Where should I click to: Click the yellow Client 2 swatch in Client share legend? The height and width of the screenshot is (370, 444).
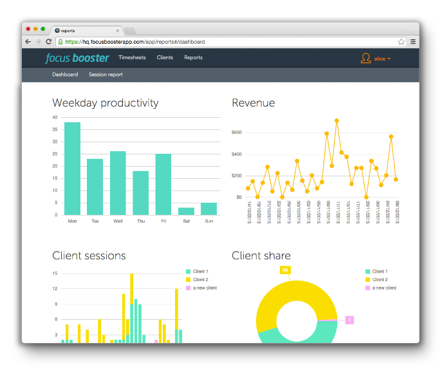(x=367, y=280)
